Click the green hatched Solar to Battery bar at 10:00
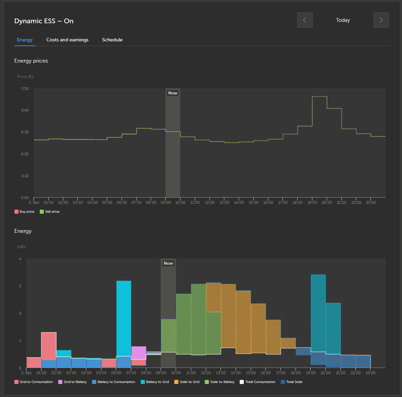Image resolution: width=402 pixels, height=397 pixels. (183, 324)
